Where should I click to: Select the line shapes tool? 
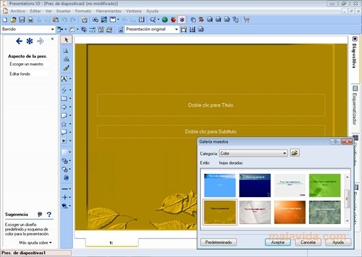pos(65,90)
